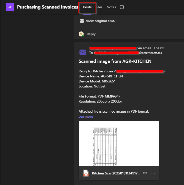Click the Device Model: MX-2651 line

point(97,81)
